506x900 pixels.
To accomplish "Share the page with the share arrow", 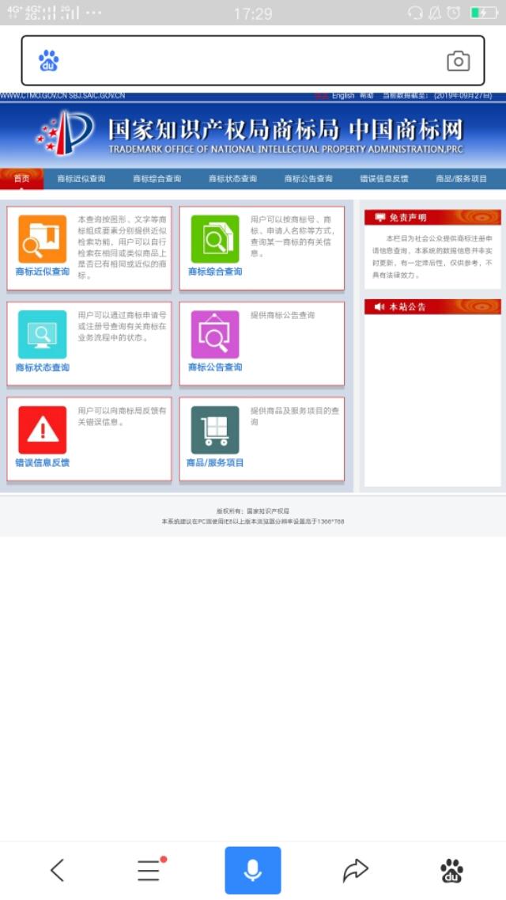I will pos(355,870).
